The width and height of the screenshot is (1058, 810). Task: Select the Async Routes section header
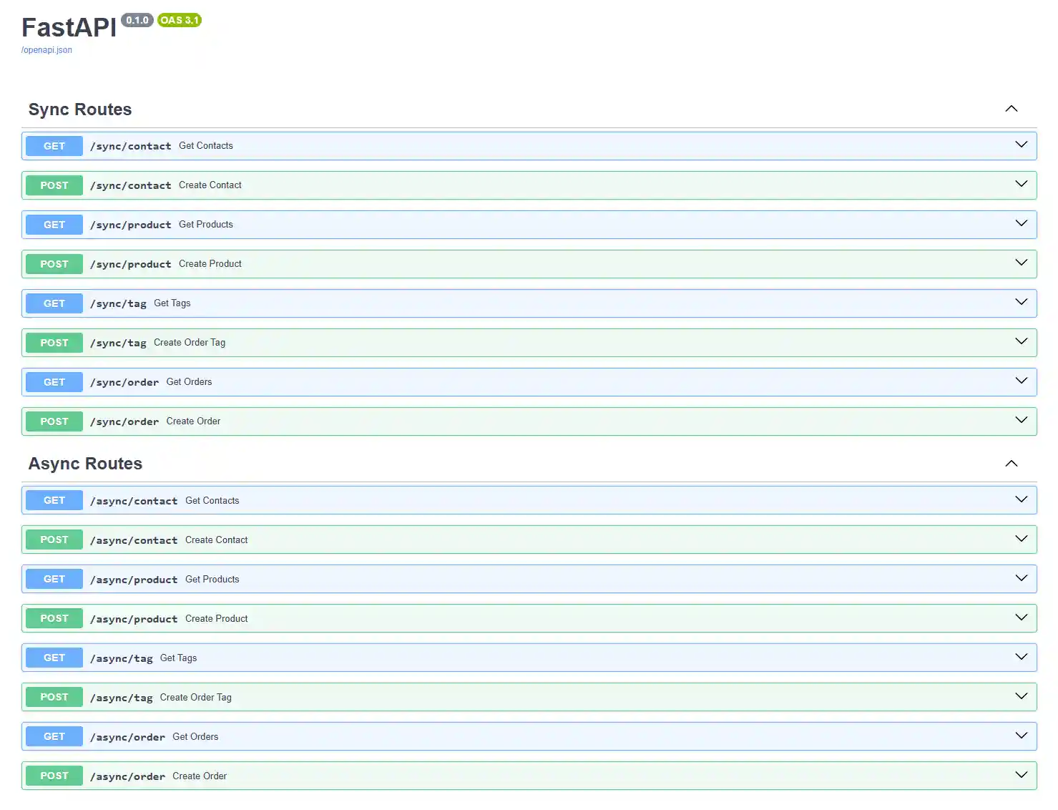click(x=85, y=463)
